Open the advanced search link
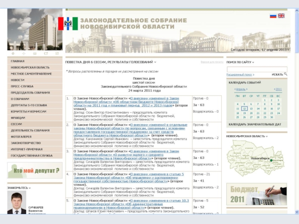The image size is (299, 224). click(239, 74)
